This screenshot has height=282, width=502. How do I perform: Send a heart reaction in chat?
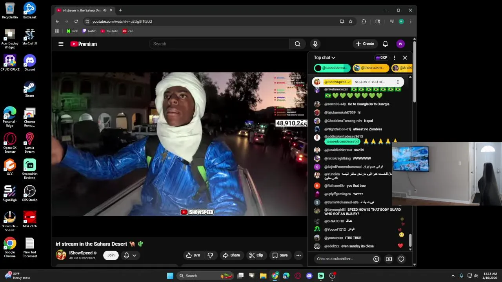pos(401,259)
